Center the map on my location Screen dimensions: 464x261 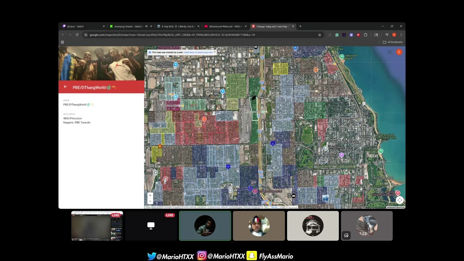pyautogui.click(x=399, y=200)
